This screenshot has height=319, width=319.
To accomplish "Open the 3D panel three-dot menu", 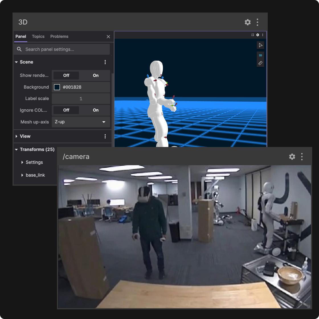I will click(257, 22).
